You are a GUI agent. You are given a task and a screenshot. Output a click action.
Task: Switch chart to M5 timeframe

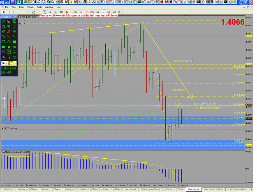click(x=81, y=12)
